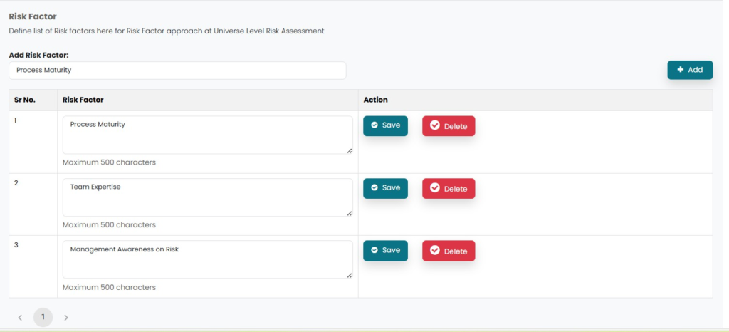This screenshot has height=332, width=729.
Task: Save the Process Maturity risk factor row
Action: 385,125
